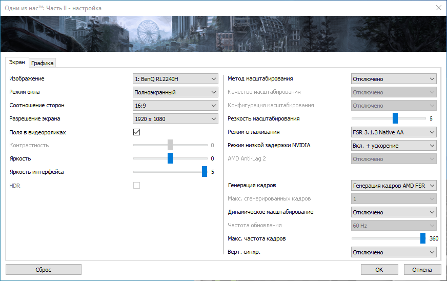Expand the Разрешение экрана dropdown
447x281 pixels.
(176, 119)
